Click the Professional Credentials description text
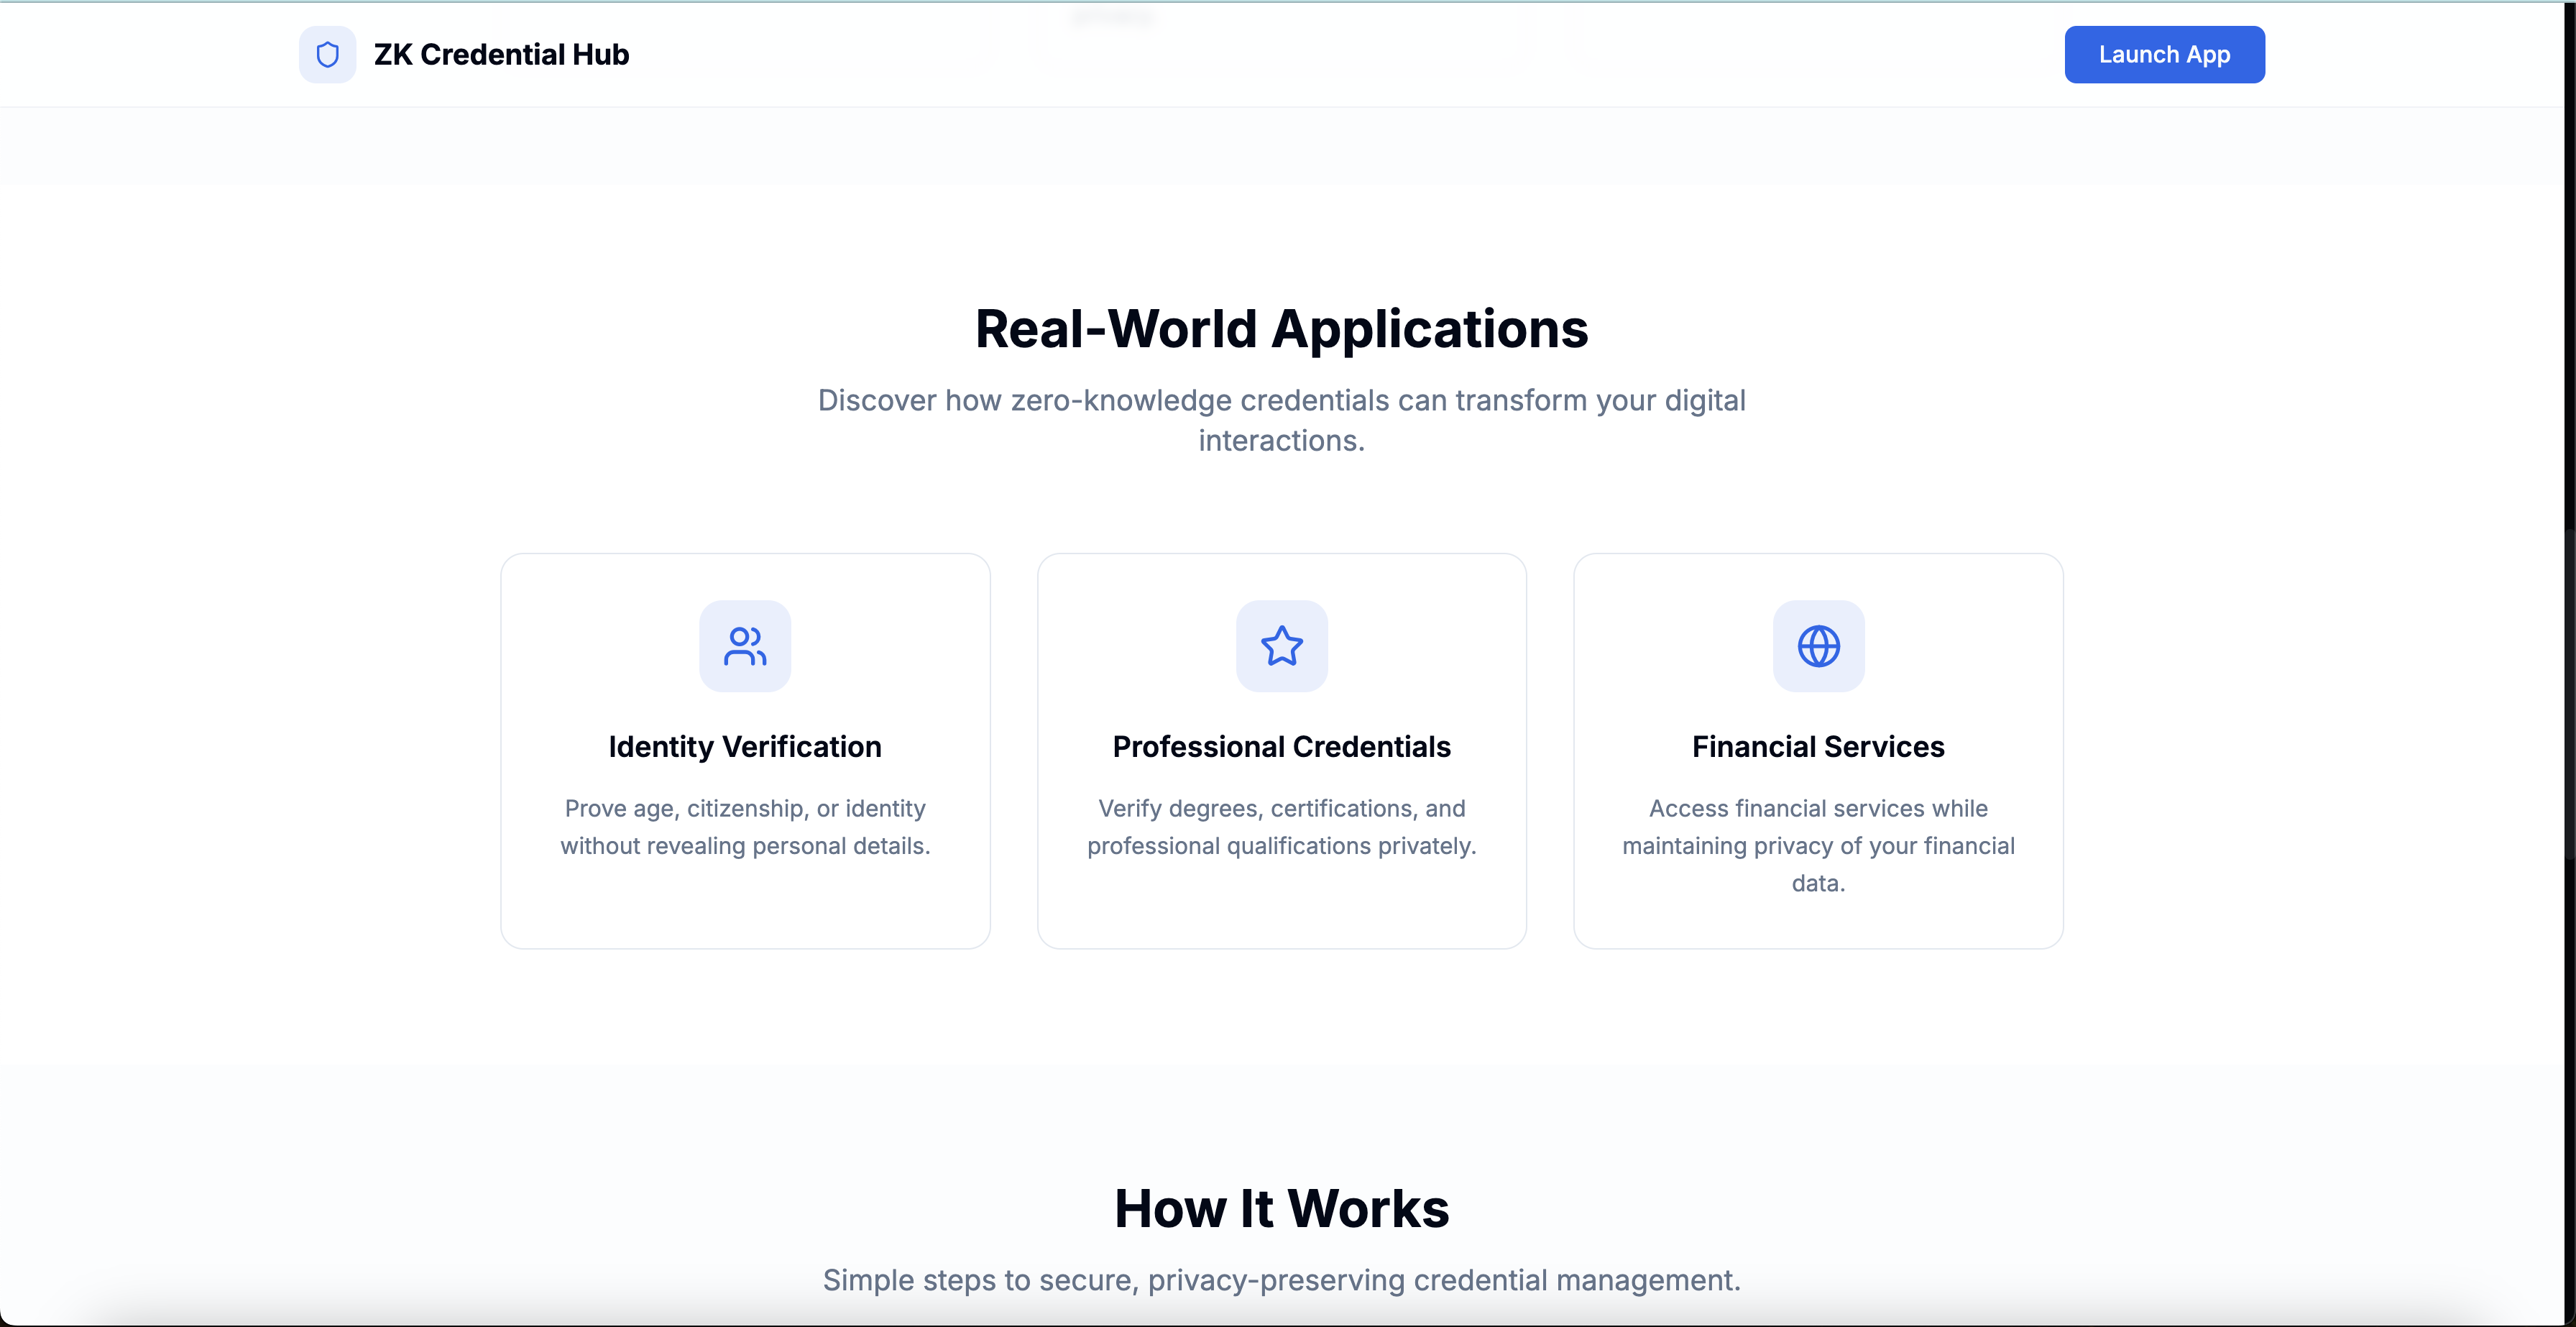Screen dimensions: 2576x1327 tap(1281, 827)
